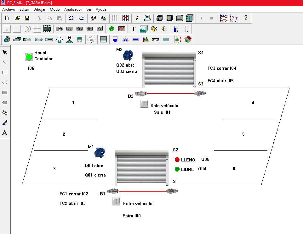The height and width of the screenshot is (234, 303).
Task: Insert the conveyor belt component
Action: click(17, 40)
